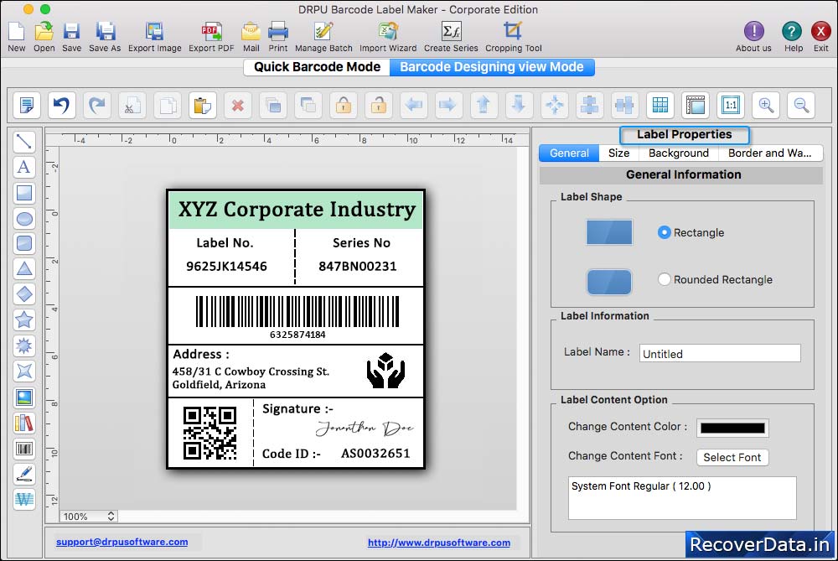Viewport: 838px width, 561px height.
Task: Open the Background properties tab
Action: [679, 153]
